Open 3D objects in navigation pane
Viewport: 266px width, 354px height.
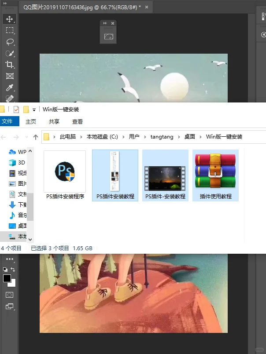click(18, 163)
